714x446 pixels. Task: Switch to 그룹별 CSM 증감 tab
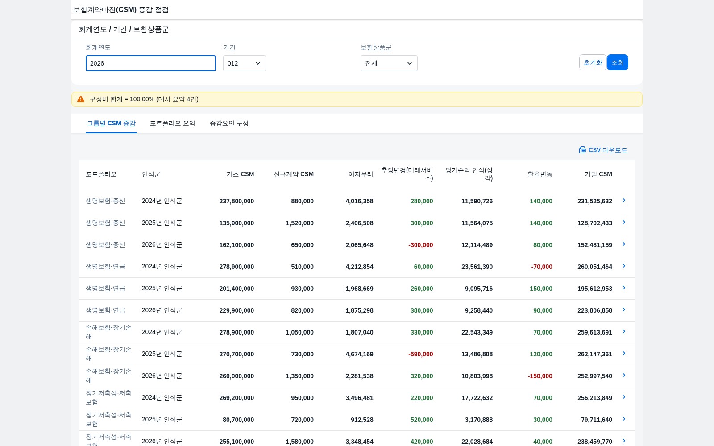[111, 124]
